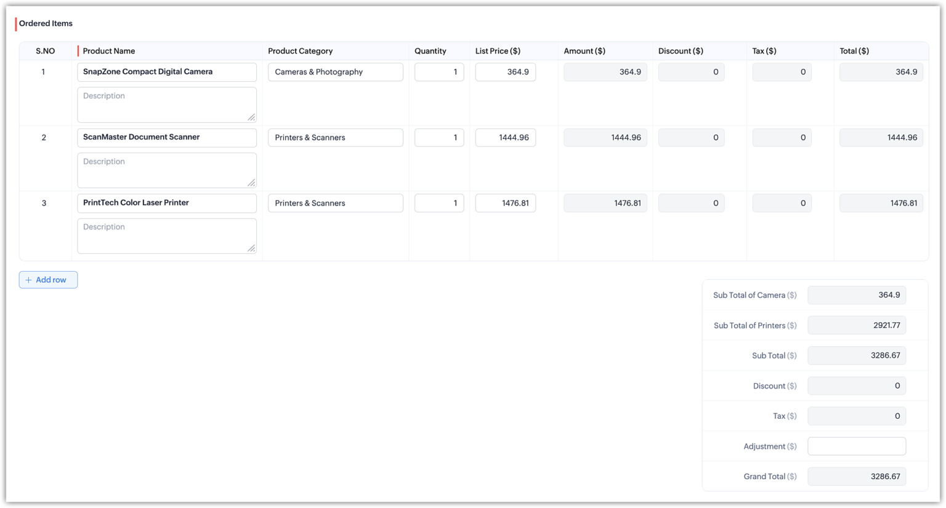Click the List Price field showing 1476.81

505,203
